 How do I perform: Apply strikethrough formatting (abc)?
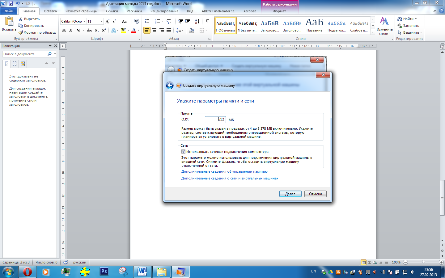89,30
